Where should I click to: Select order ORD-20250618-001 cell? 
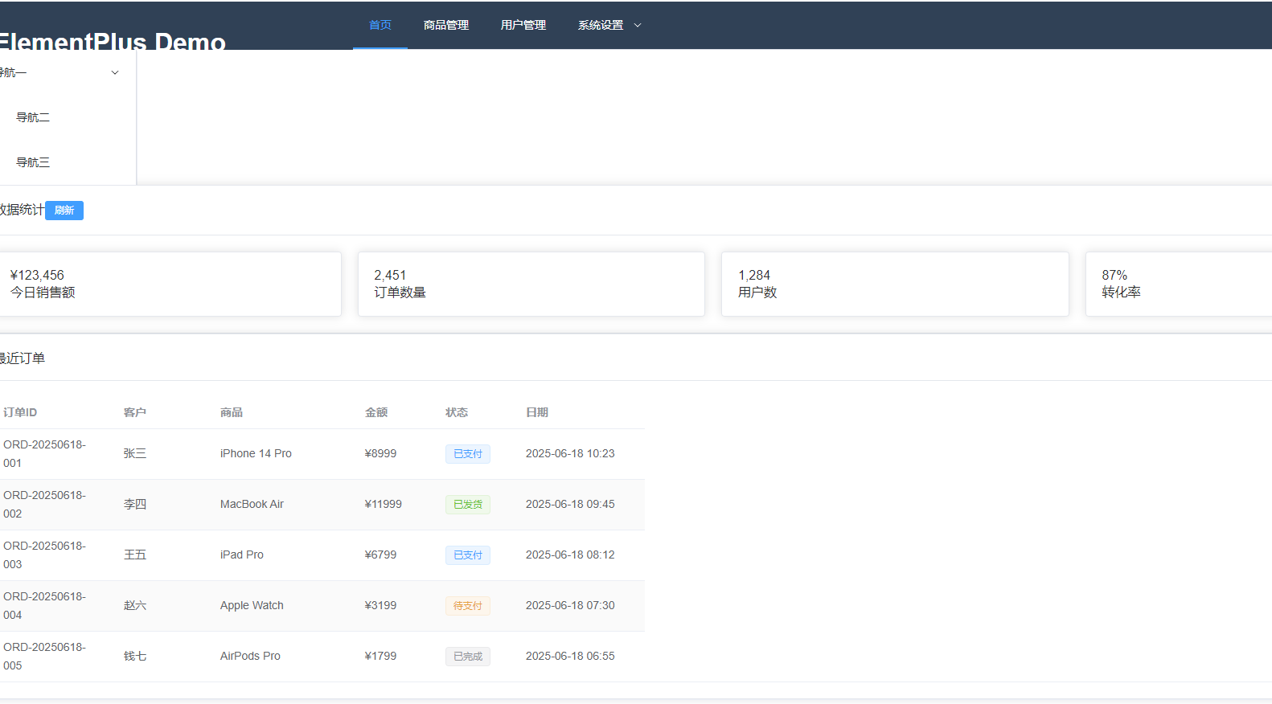pyautogui.click(x=44, y=453)
